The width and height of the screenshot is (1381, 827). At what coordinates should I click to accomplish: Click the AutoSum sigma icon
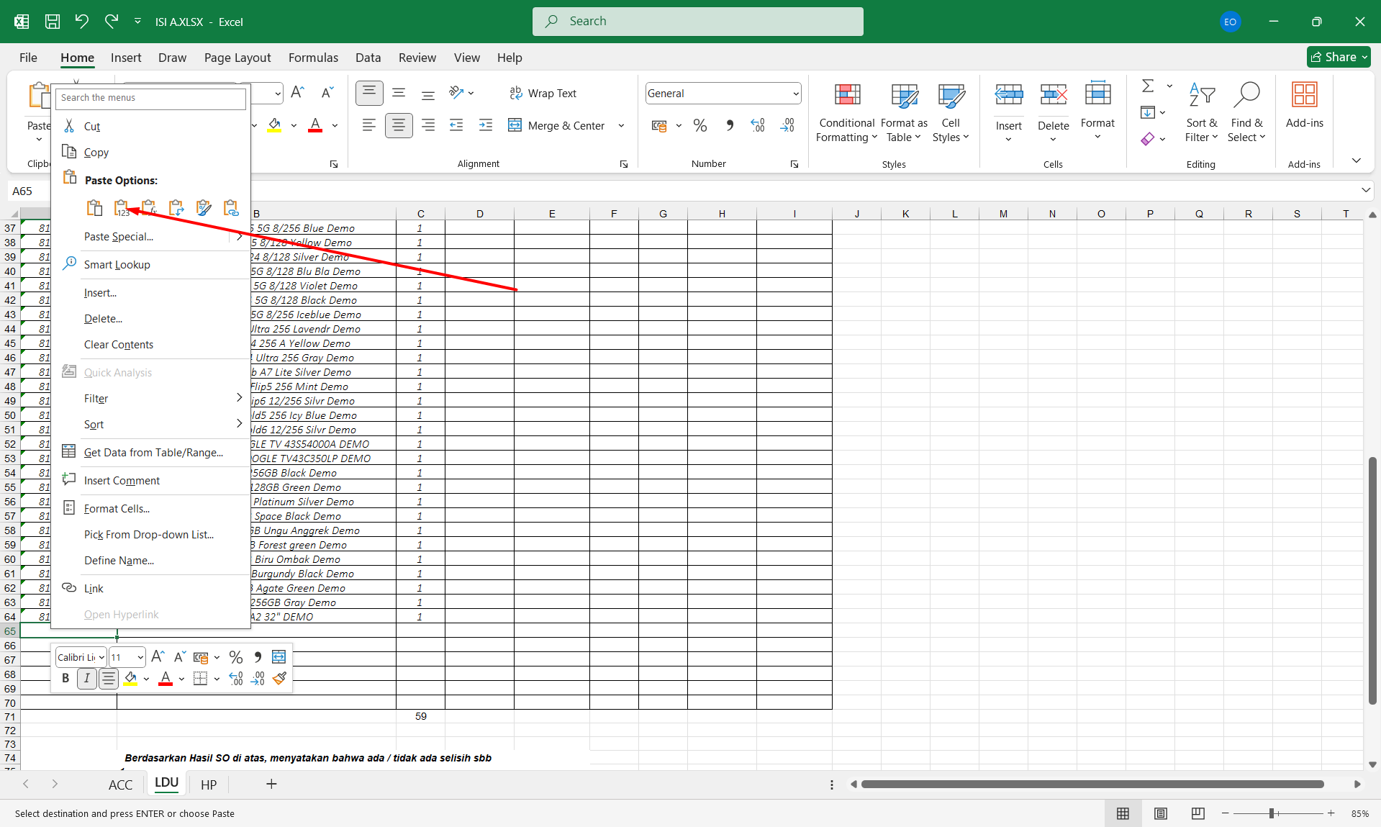(x=1148, y=86)
